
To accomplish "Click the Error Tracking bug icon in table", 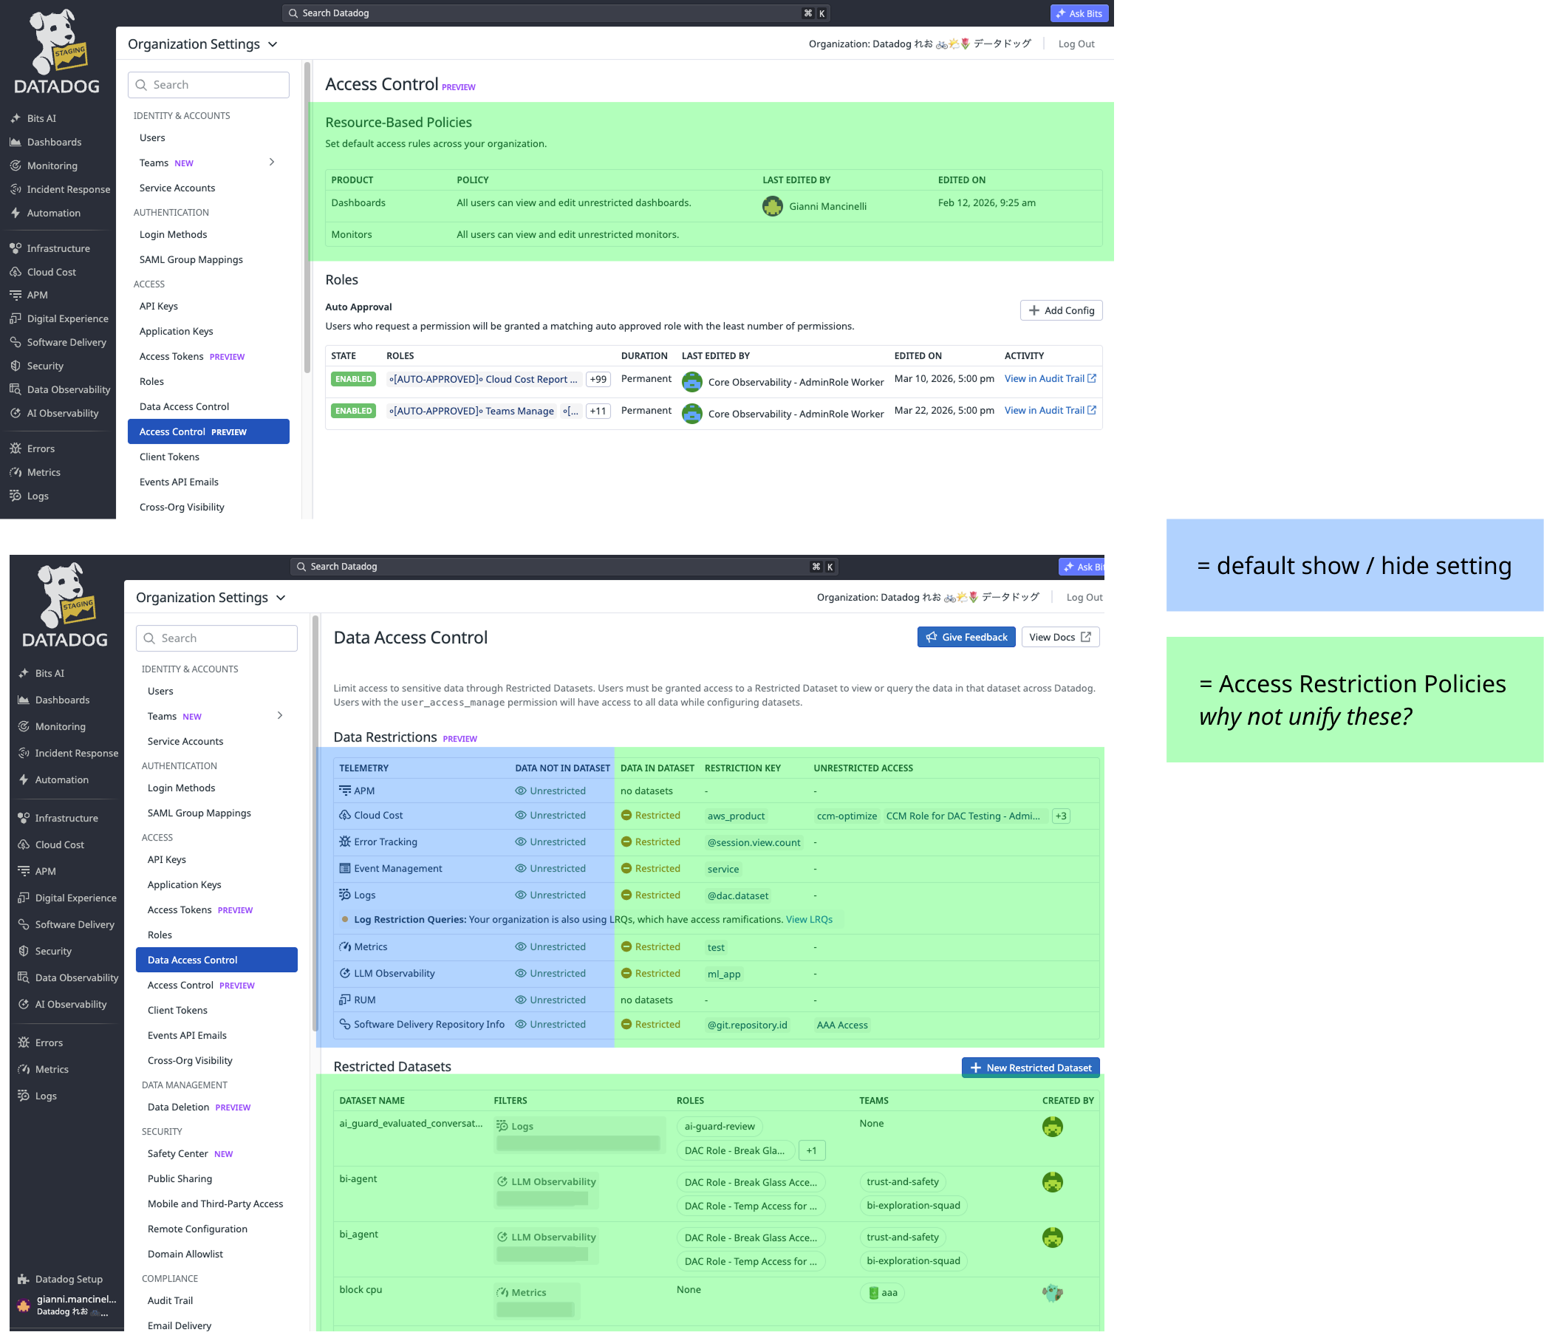I will (x=345, y=841).
